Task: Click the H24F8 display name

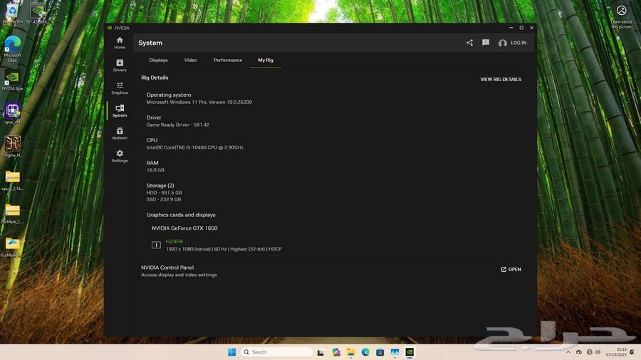Action: (x=174, y=242)
